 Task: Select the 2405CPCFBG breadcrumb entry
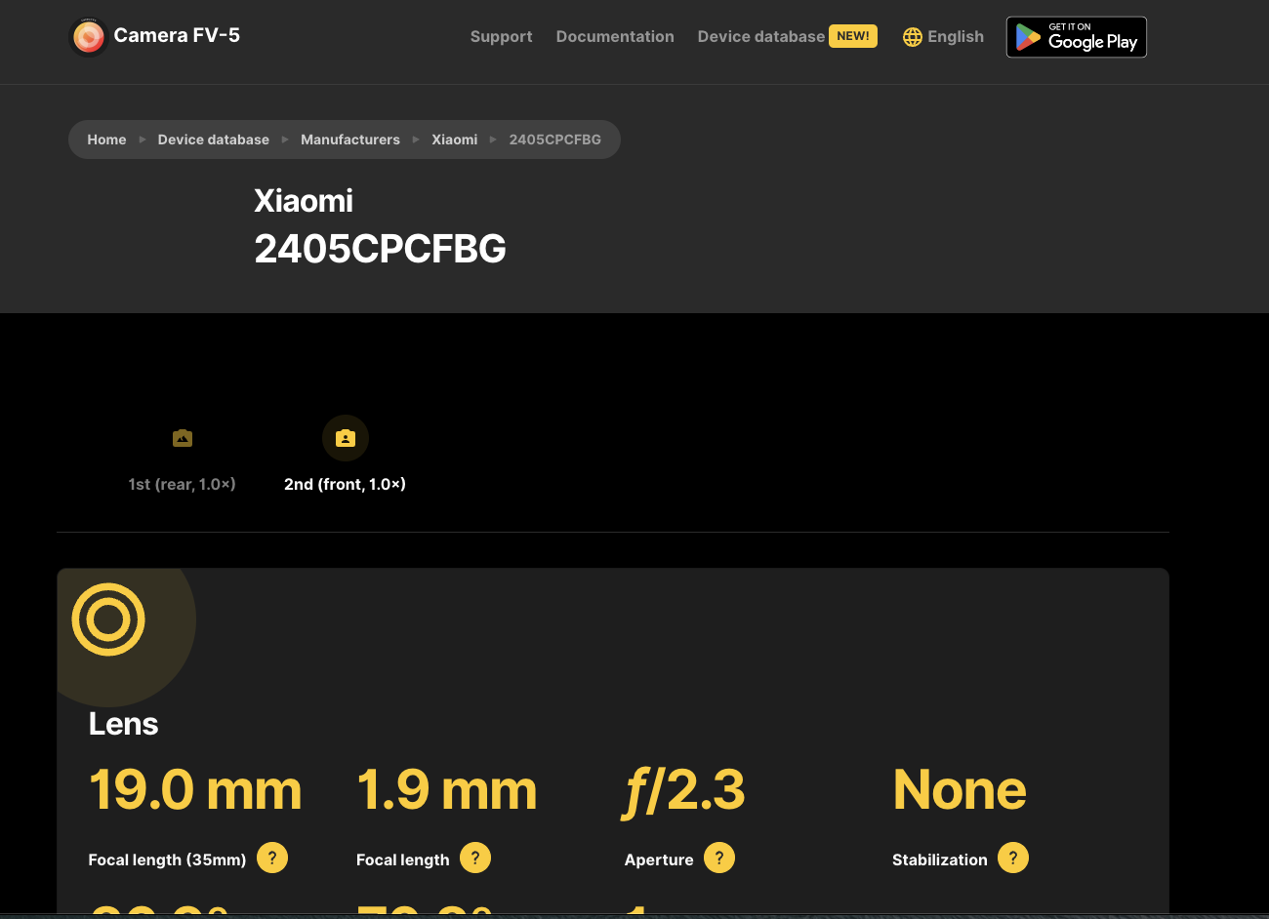(555, 140)
